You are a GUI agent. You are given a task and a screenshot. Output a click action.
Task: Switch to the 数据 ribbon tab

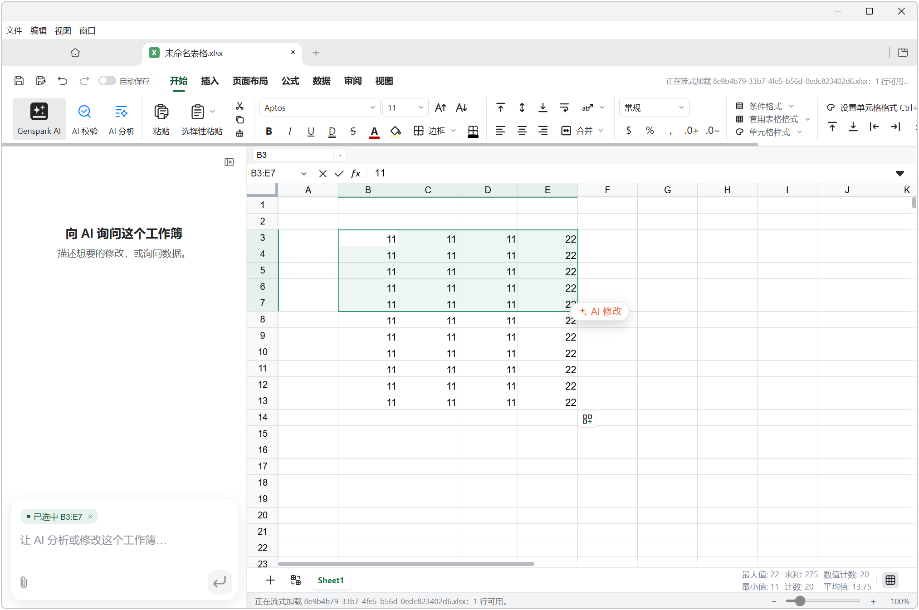322,81
